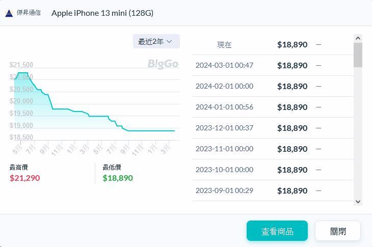The height and width of the screenshot is (247, 372).
Task: Click the chevron arrow beside 最近2年
Action: point(170,41)
